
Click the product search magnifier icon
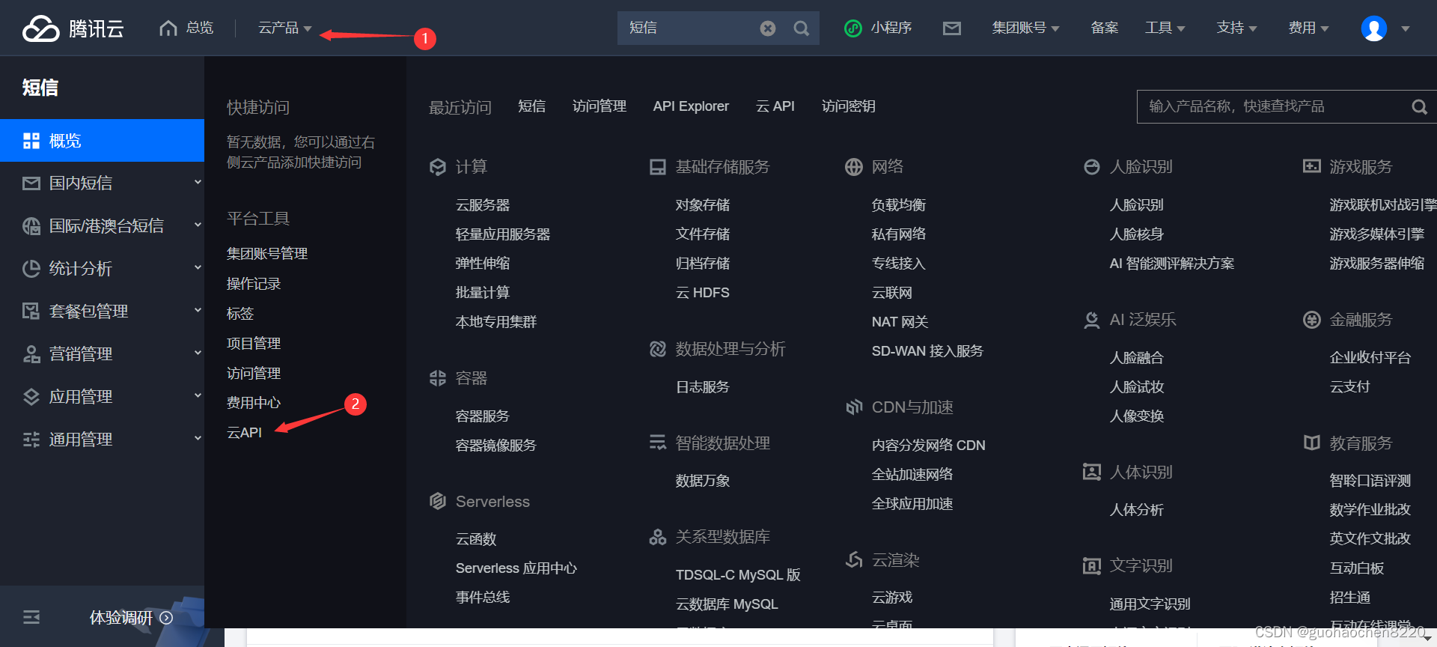(1419, 107)
